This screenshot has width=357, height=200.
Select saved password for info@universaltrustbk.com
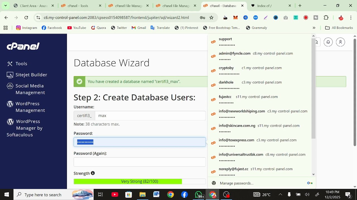point(260,157)
